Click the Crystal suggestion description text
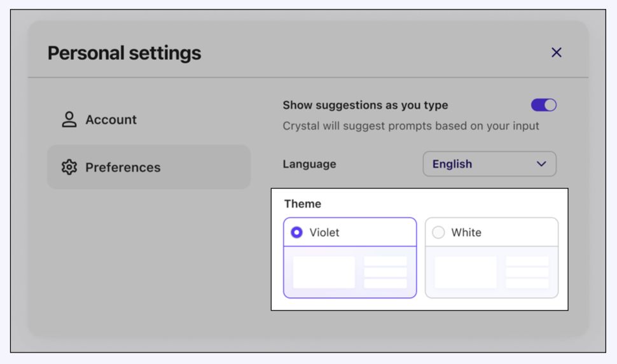This screenshot has height=364, width=617. tap(411, 126)
